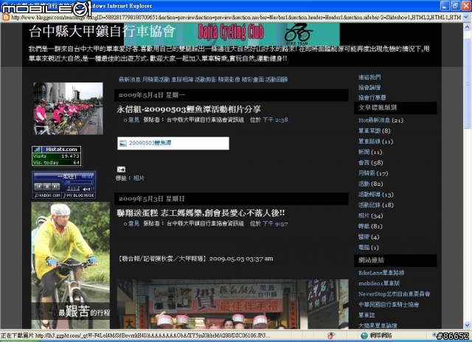Click the Dajia Cycling Club header banner
This screenshot has width=472, height=342.
[232, 35]
